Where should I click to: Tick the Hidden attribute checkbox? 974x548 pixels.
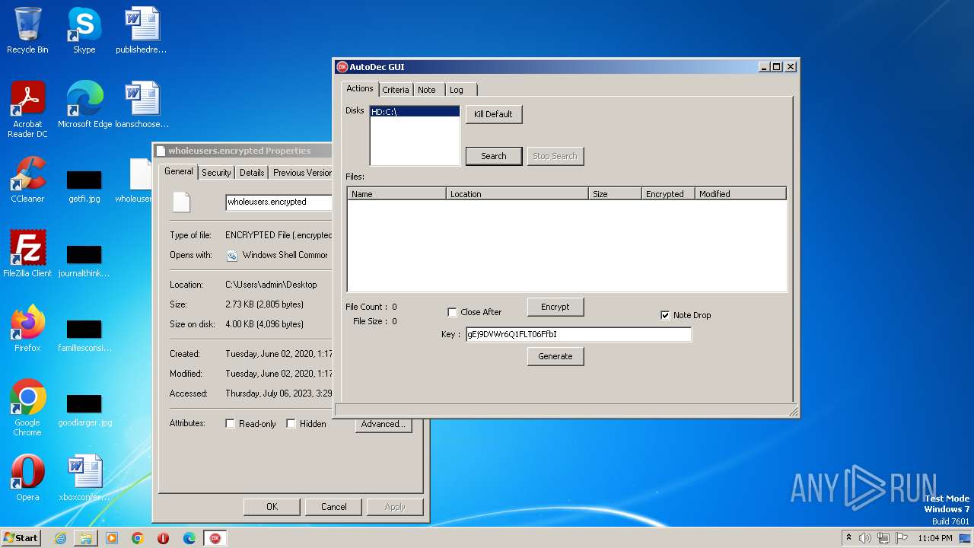coord(291,424)
